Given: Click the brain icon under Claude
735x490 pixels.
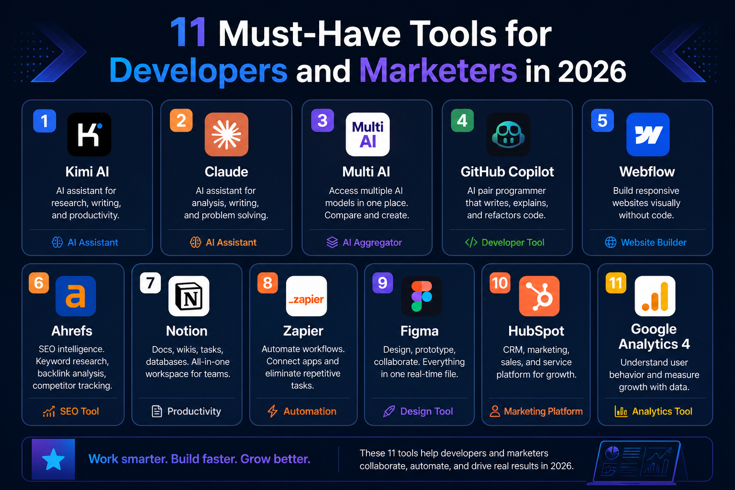Looking at the screenshot, I should [x=196, y=242].
